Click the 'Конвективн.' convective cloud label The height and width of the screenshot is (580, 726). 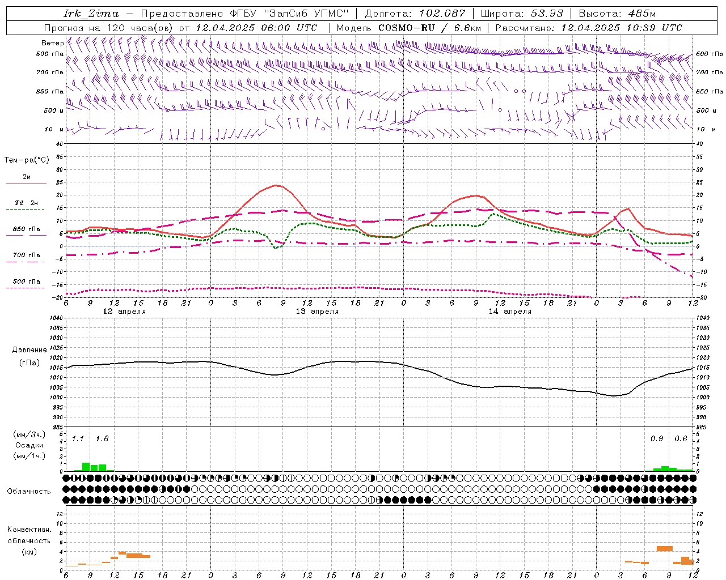(x=29, y=529)
